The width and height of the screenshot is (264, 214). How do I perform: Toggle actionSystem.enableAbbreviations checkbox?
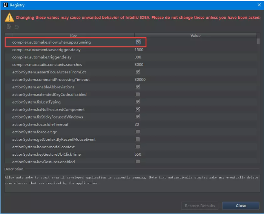(138, 87)
